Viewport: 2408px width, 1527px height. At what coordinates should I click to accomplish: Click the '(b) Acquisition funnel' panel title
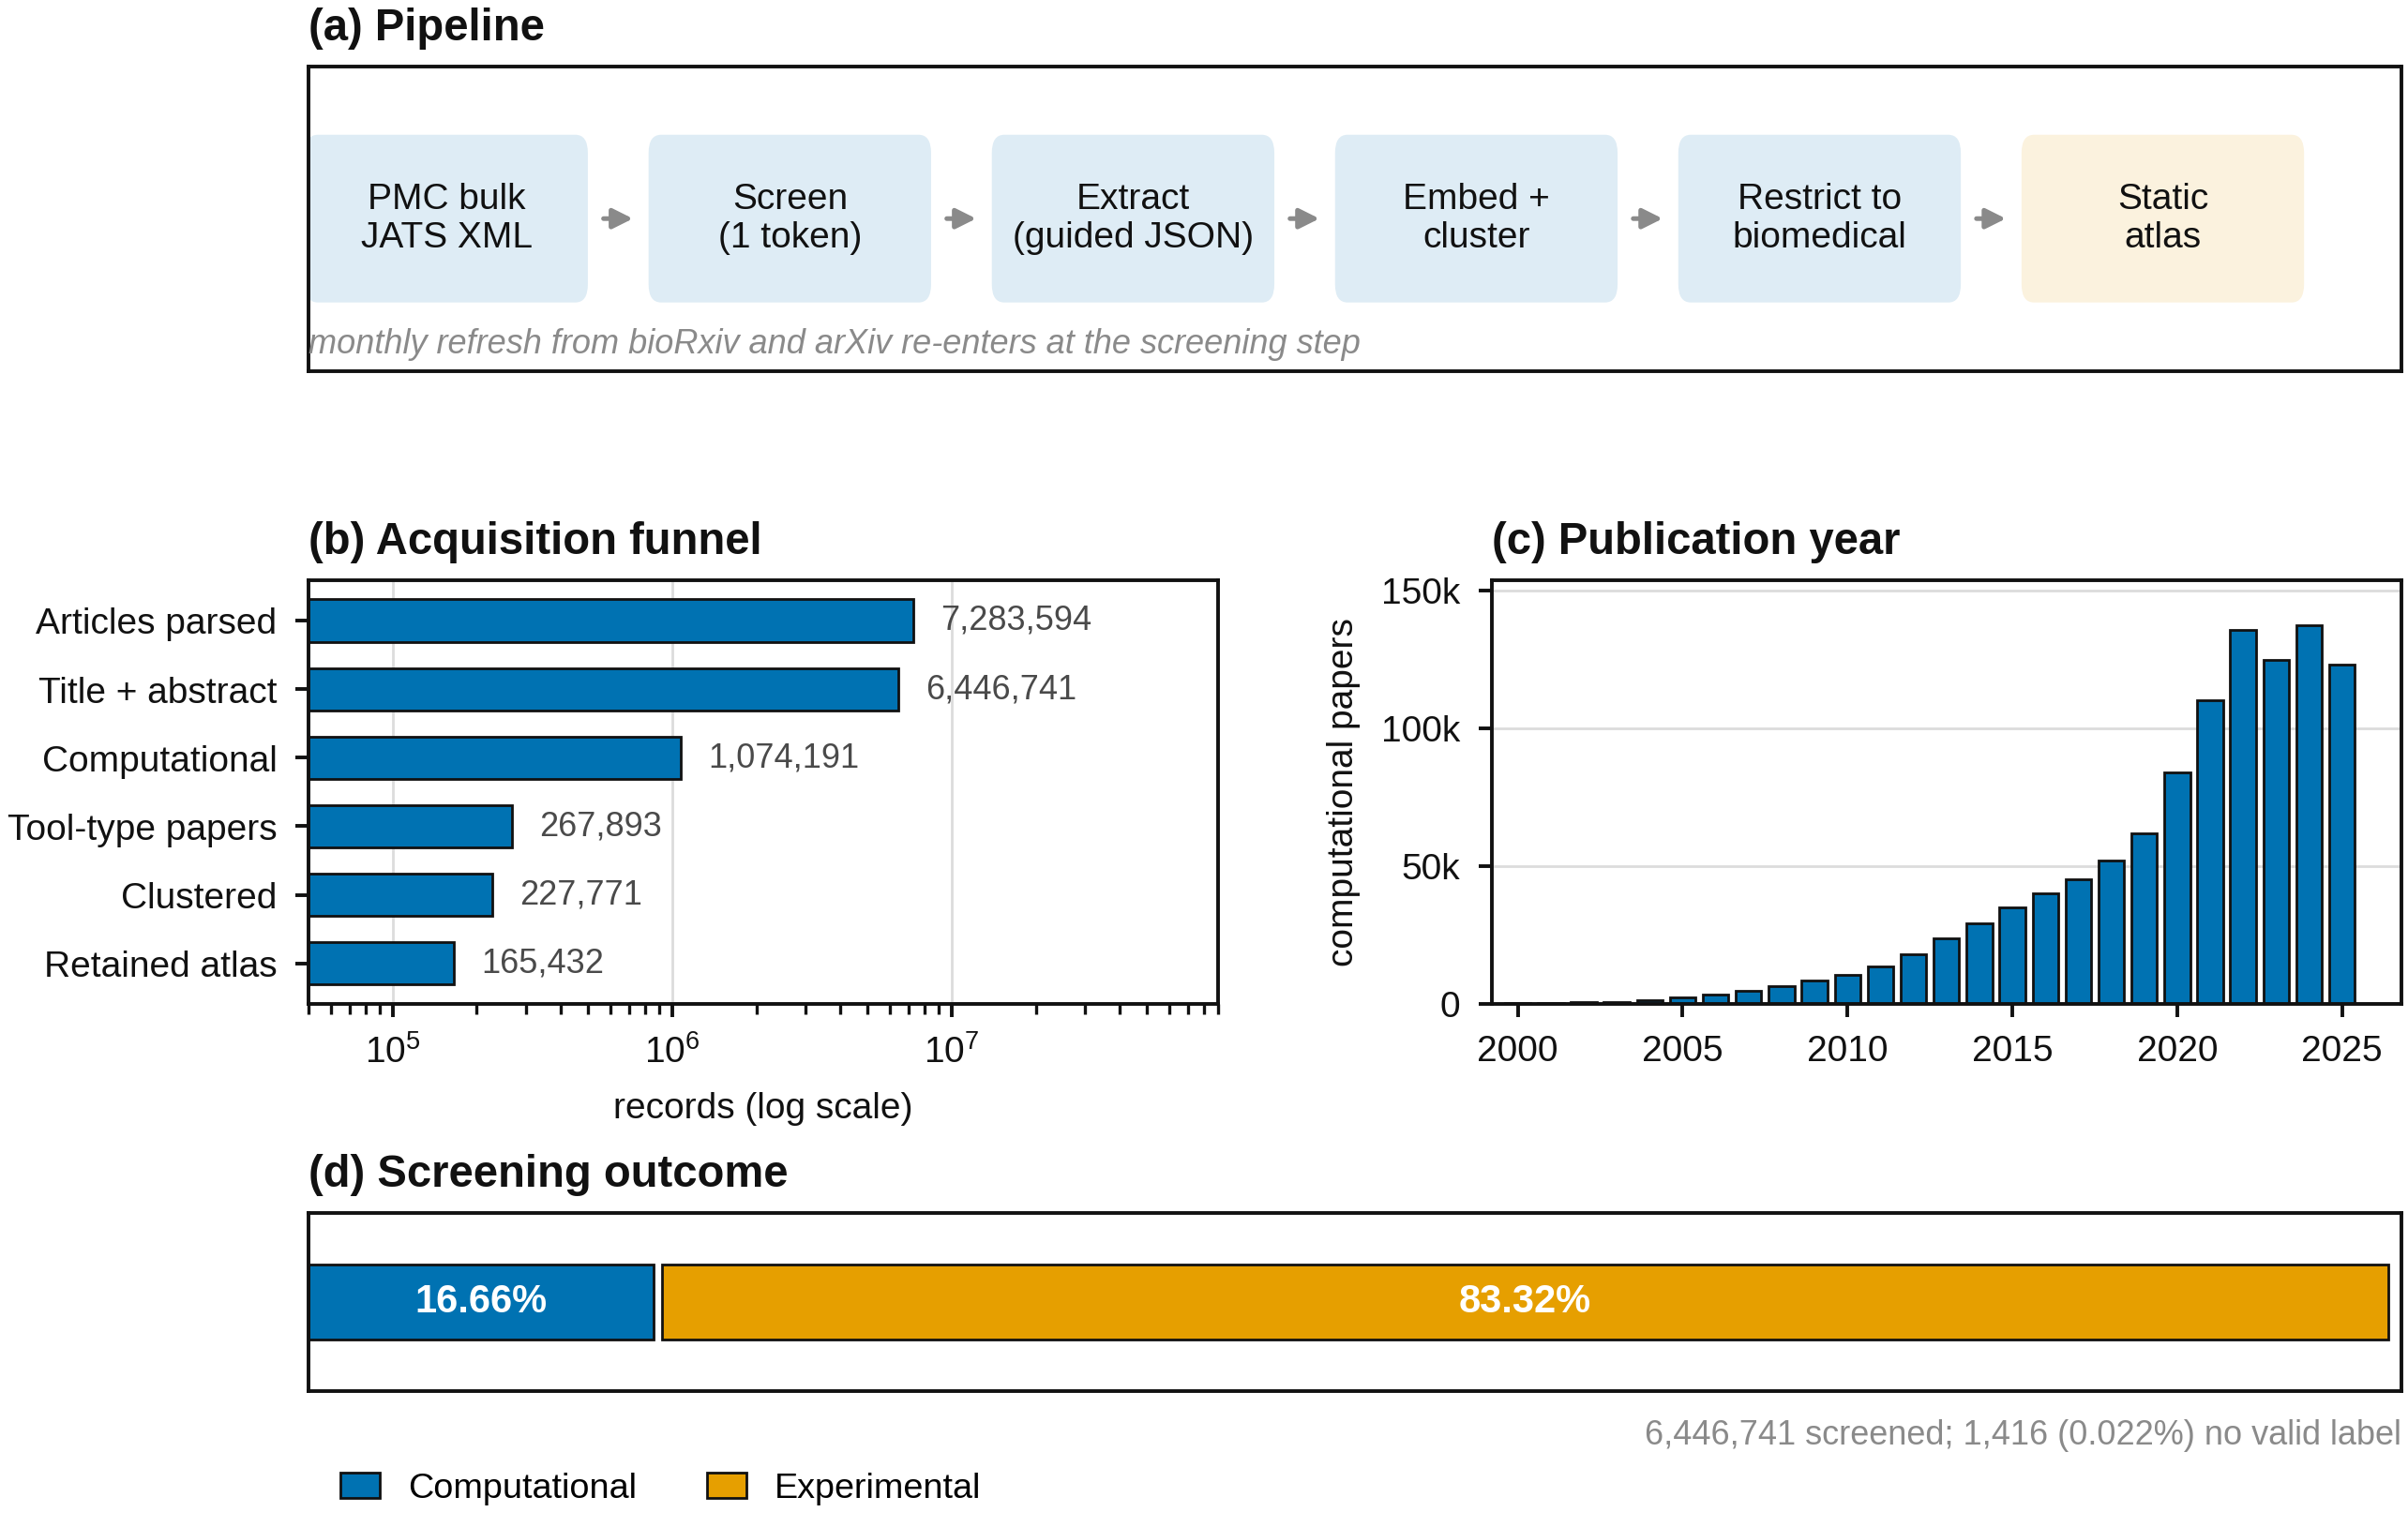pos(534,539)
